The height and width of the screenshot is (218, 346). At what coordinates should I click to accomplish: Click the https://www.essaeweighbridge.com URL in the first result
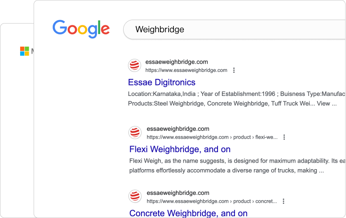click(186, 70)
